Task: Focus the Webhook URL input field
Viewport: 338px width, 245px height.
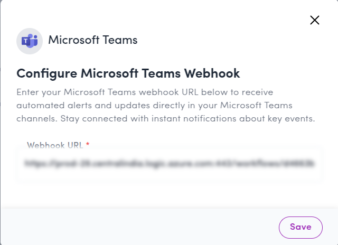Action: 169,164
